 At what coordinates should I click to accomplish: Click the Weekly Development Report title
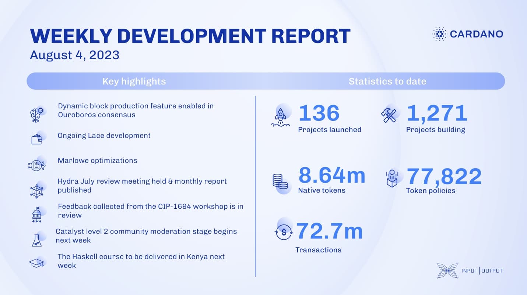point(190,36)
